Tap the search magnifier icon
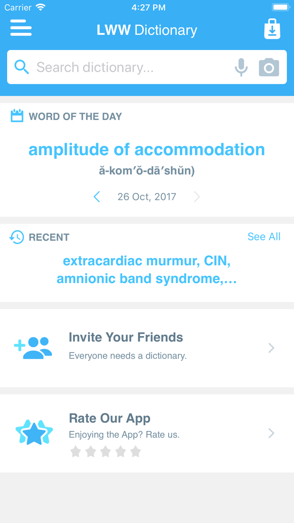Image resolution: width=294 pixels, height=523 pixels. [21, 67]
